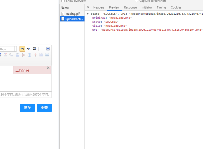
Task: Click the 重置 reset button
Action: [44, 108]
